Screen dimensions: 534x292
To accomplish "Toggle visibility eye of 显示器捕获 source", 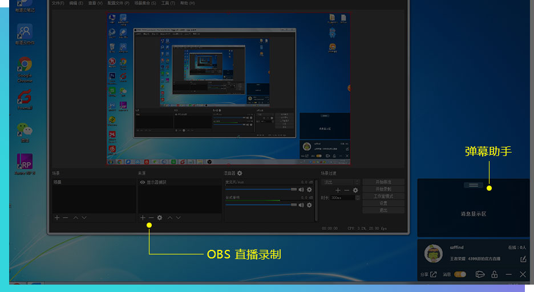I will point(142,182).
